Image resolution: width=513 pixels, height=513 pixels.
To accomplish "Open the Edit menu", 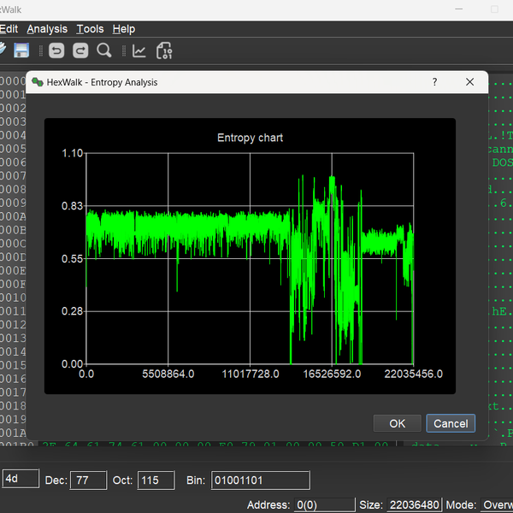I will click(9, 29).
